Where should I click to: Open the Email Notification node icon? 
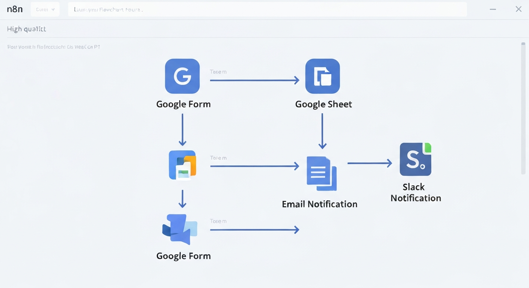pos(321,173)
